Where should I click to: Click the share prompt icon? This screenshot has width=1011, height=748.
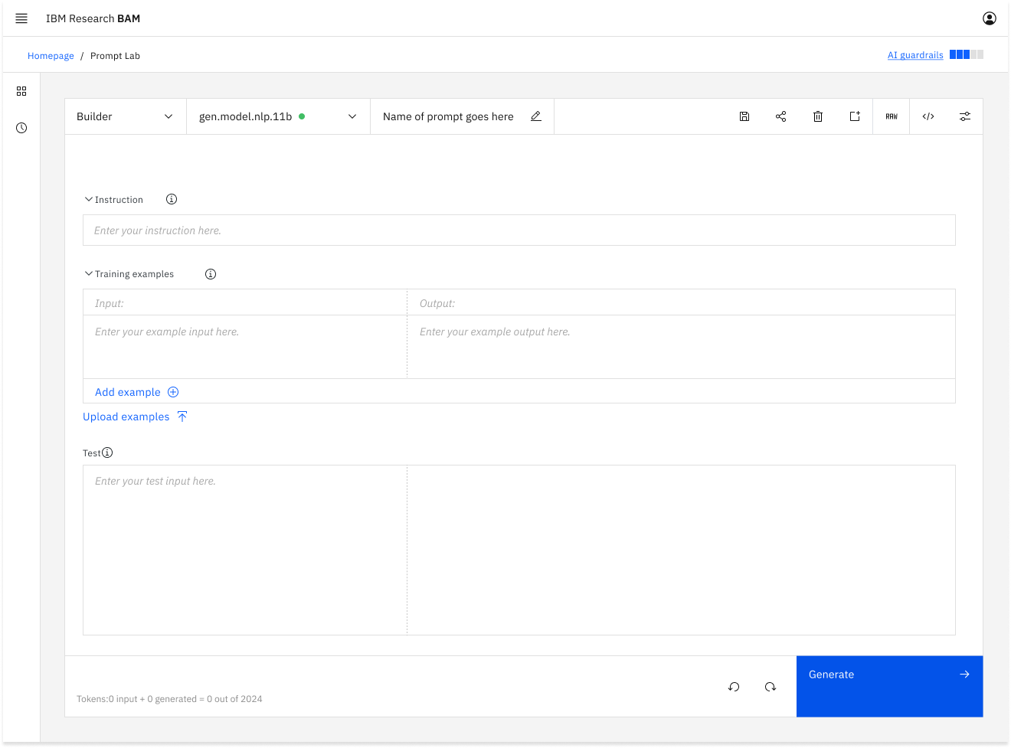780,116
